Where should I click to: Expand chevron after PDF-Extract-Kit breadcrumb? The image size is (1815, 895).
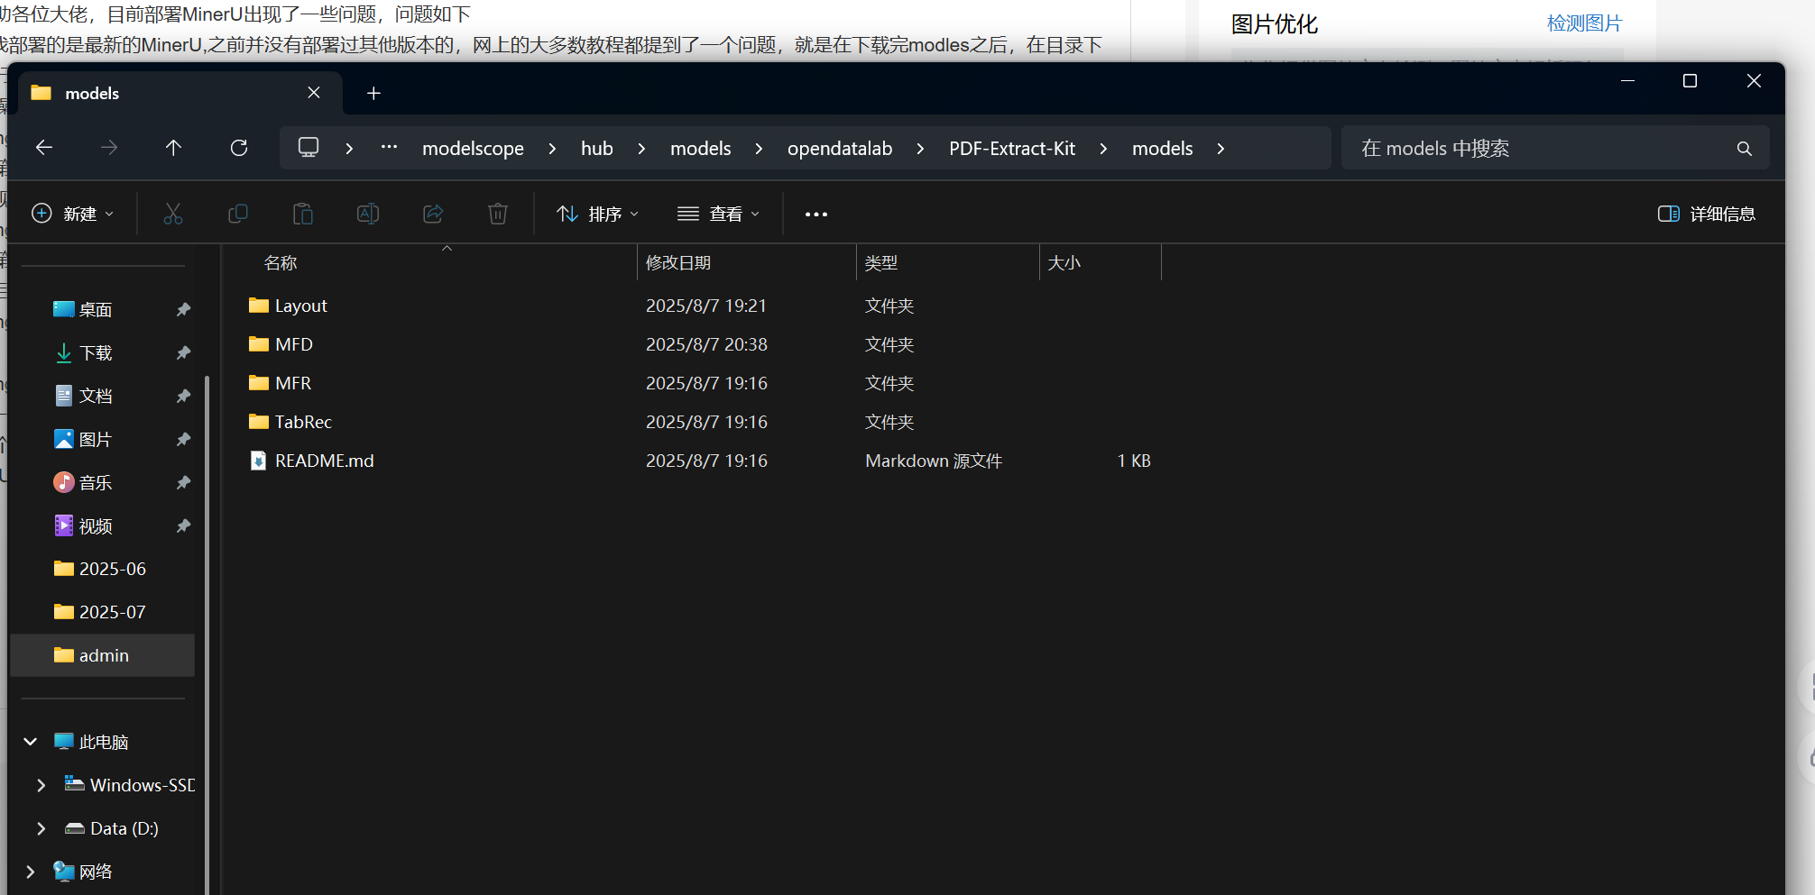click(x=1103, y=149)
